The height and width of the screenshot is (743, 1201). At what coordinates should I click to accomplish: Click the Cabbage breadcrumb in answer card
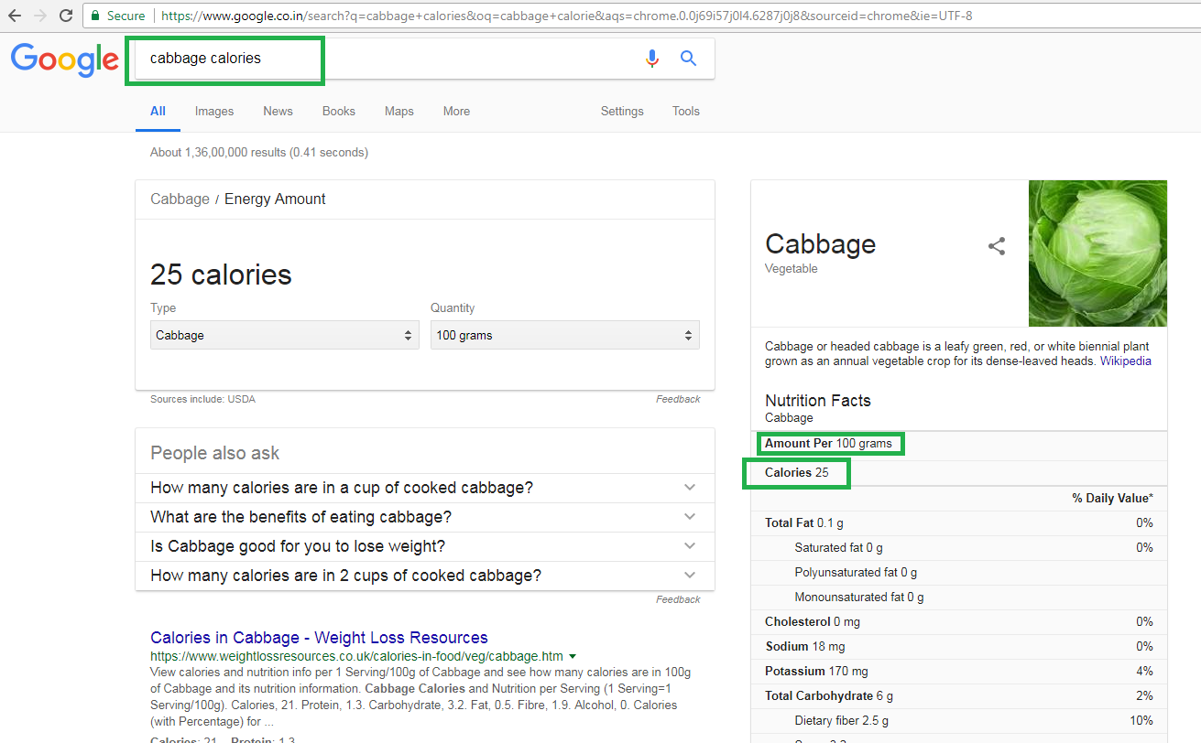point(180,199)
